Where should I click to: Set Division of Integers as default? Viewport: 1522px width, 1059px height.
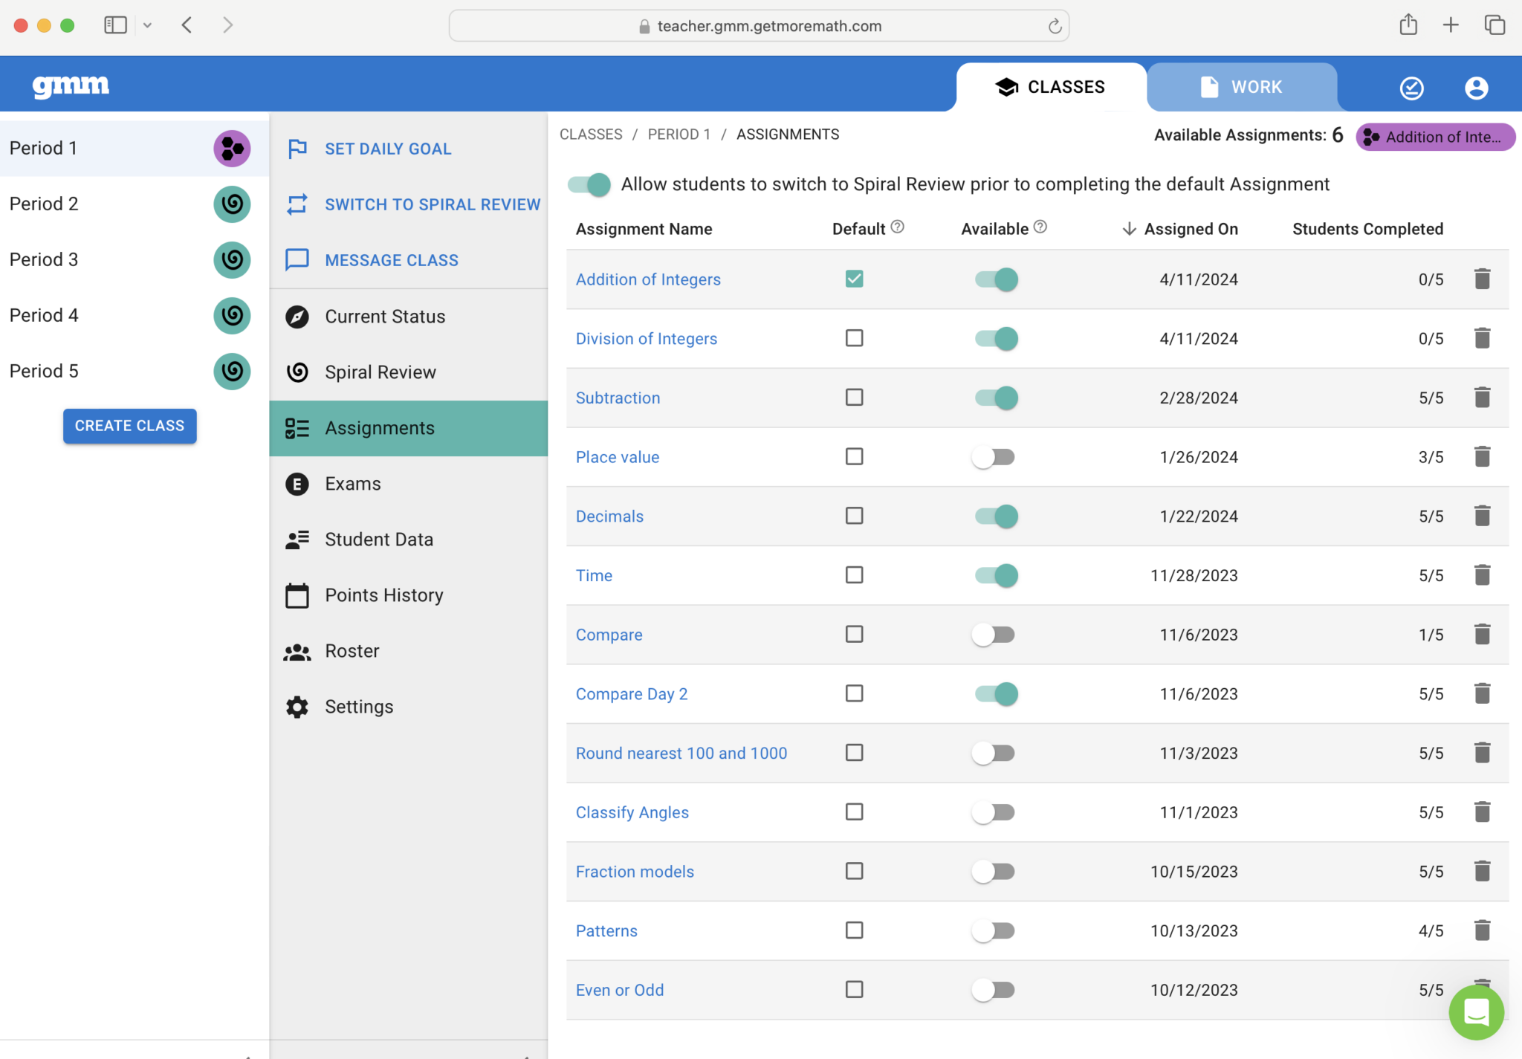point(854,338)
